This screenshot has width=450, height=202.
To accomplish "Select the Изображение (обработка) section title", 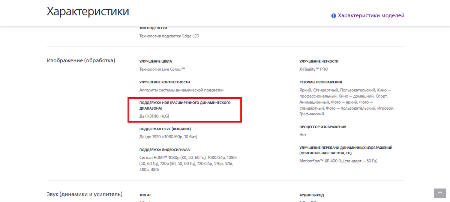I will click(x=81, y=60).
